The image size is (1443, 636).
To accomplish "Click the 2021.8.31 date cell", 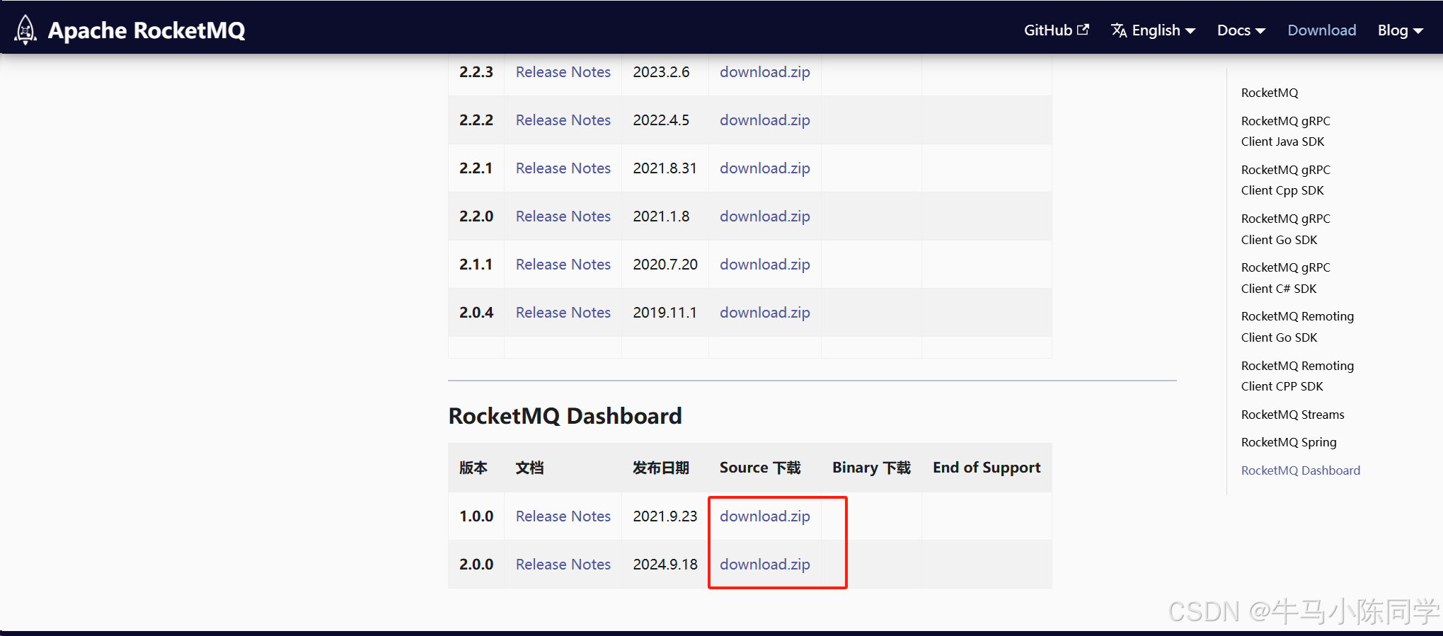I will click(x=665, y=168).
